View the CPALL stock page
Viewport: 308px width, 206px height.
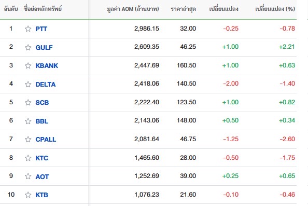(46, 139)
